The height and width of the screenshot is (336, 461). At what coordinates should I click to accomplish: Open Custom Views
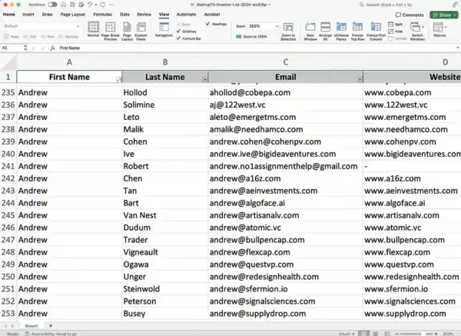tap(141, 27)
